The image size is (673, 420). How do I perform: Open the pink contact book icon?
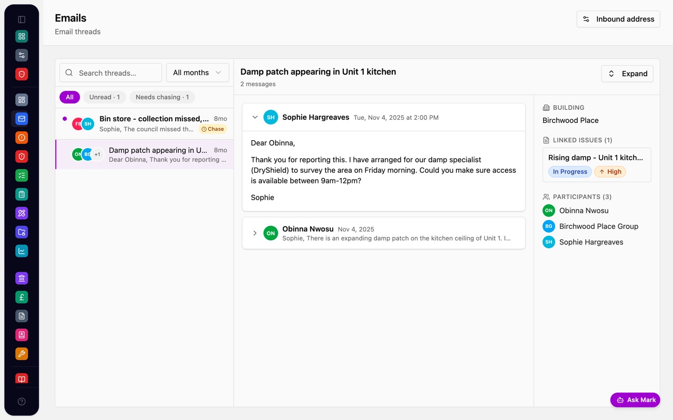[22, 335]
